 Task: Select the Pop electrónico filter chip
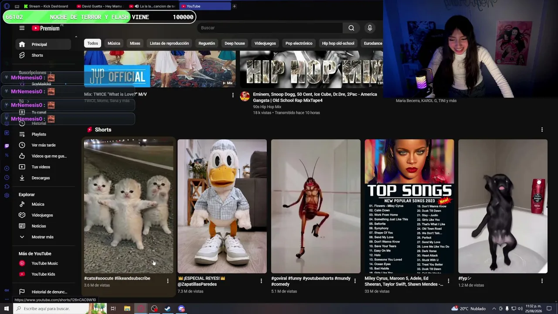299,43
